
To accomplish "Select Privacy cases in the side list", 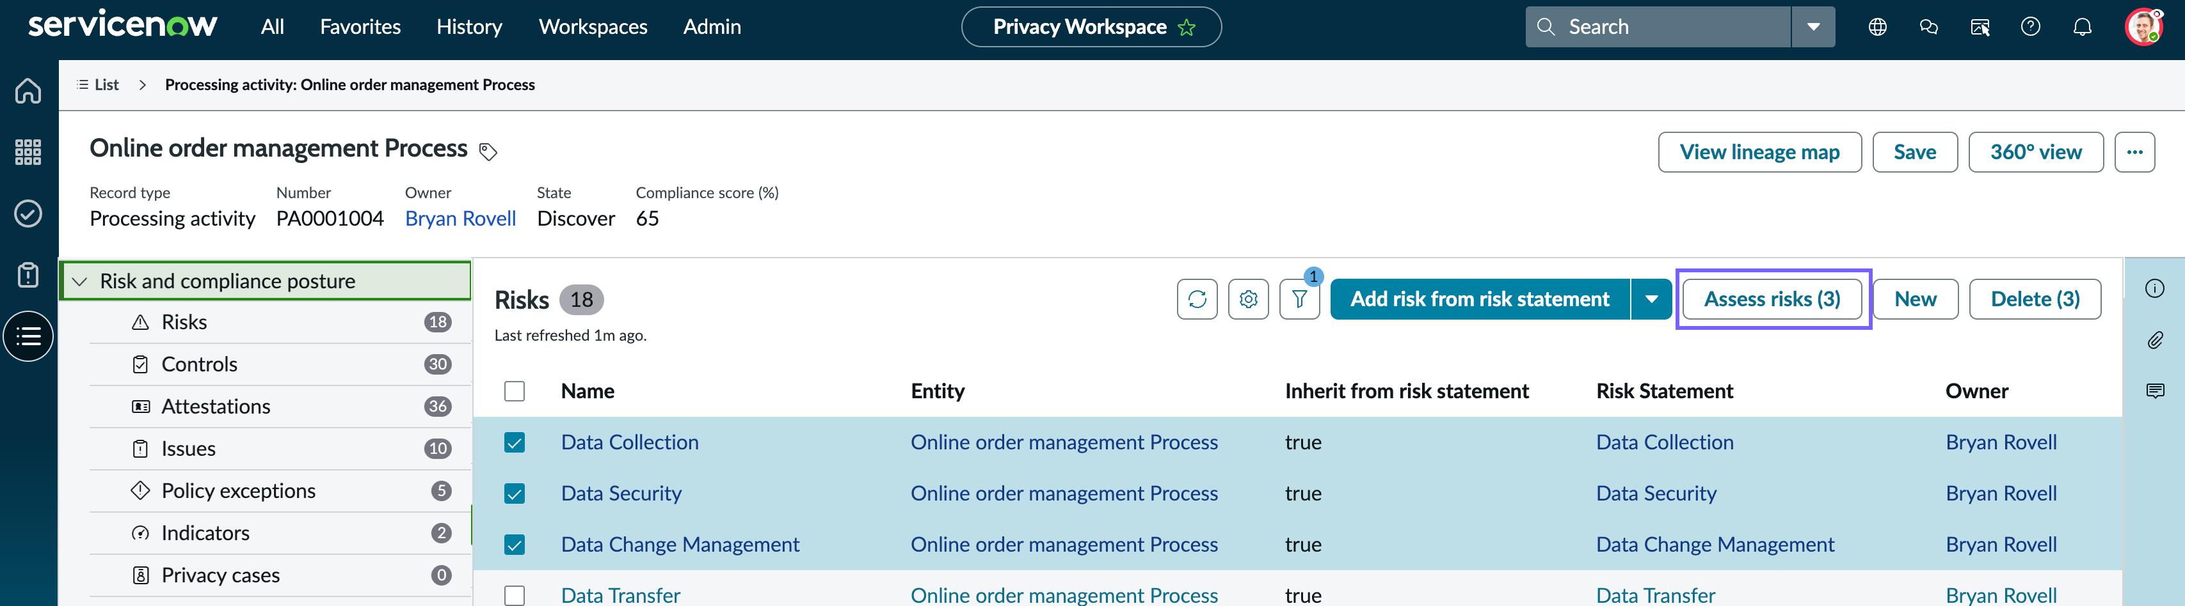I will (x=280, y=575).
